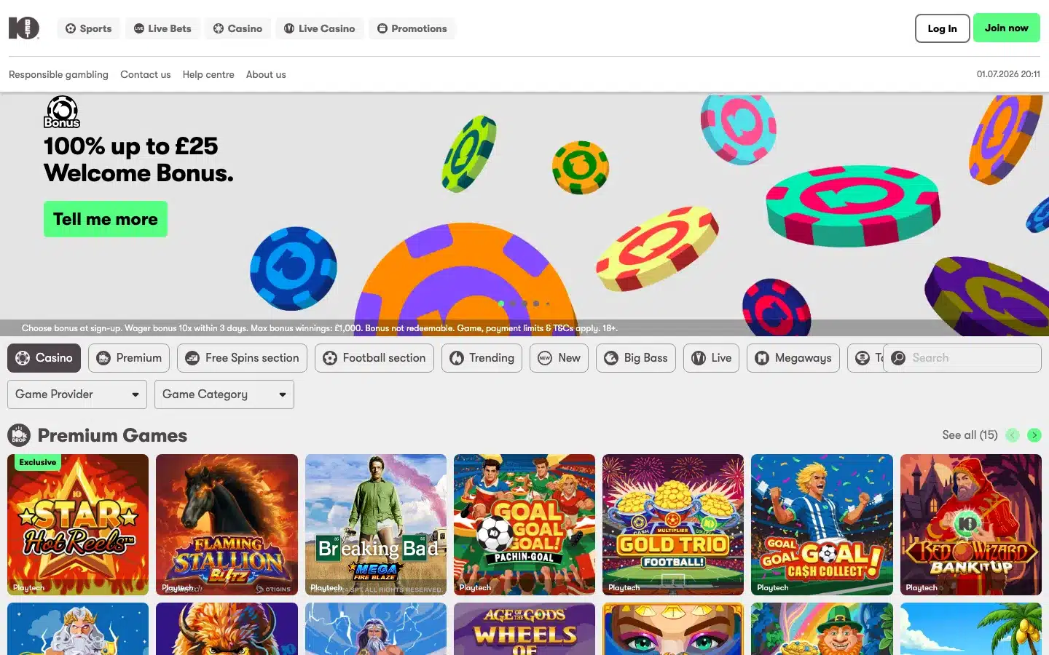This screenshot has width=1049, height=655.
Task: Click the Exclusive badge on Star Hot Reels
Action: [37, 462]
